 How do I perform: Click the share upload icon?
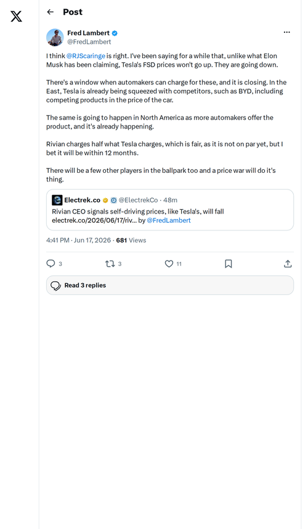288,264
